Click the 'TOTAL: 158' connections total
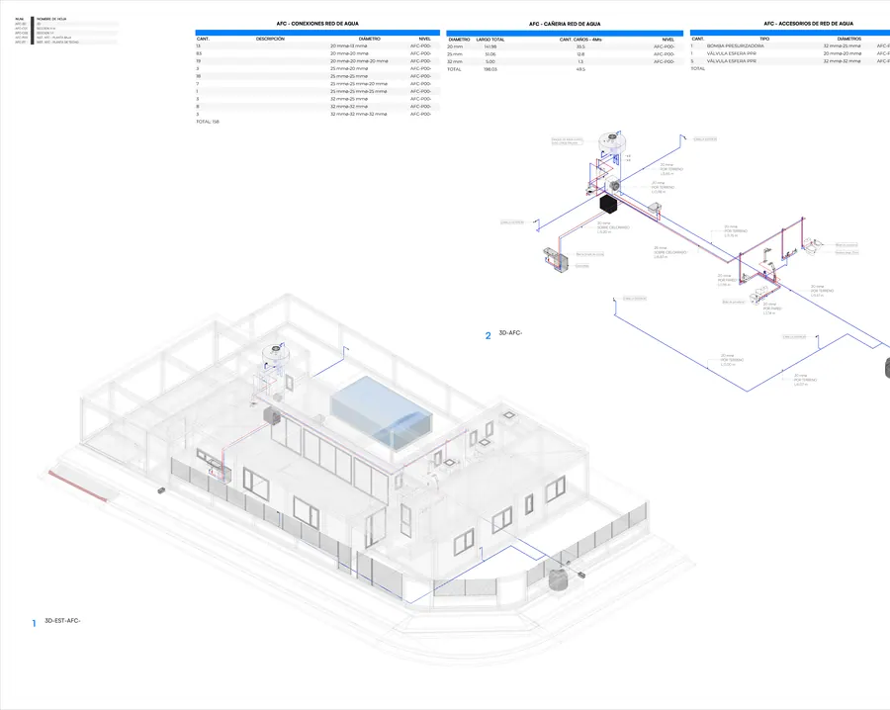 click(x=208, y=122)
